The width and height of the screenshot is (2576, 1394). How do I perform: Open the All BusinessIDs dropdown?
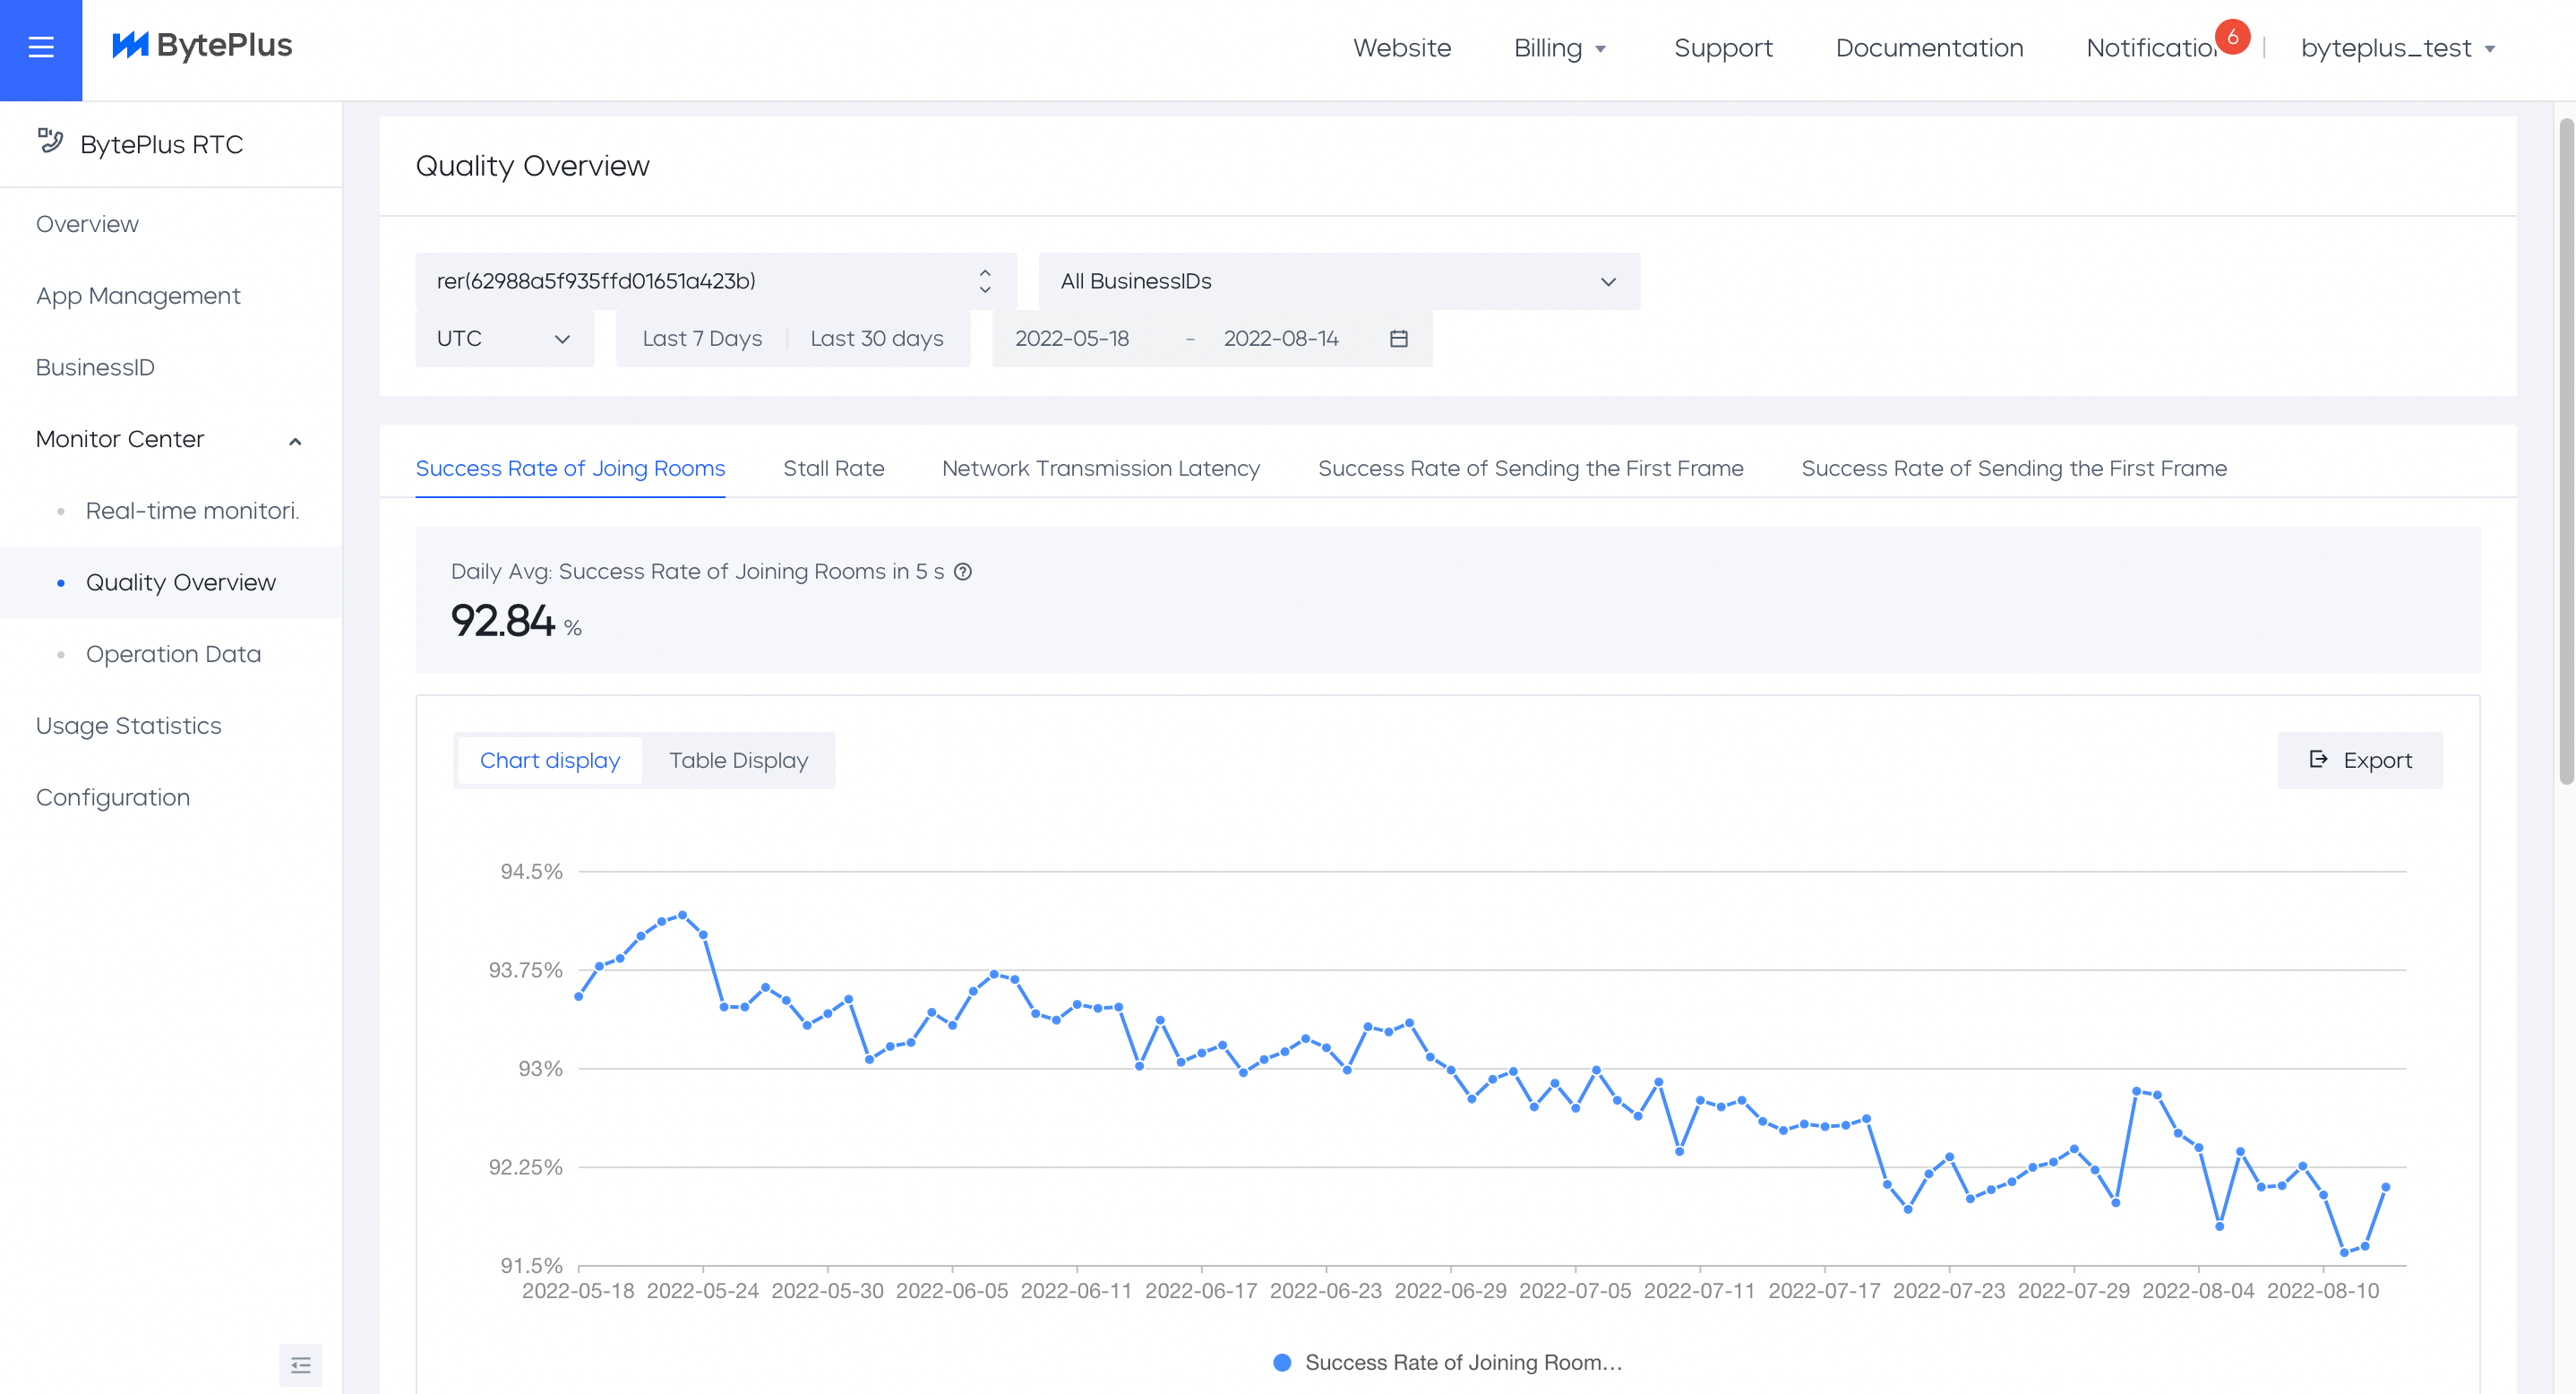point(1338,281)
